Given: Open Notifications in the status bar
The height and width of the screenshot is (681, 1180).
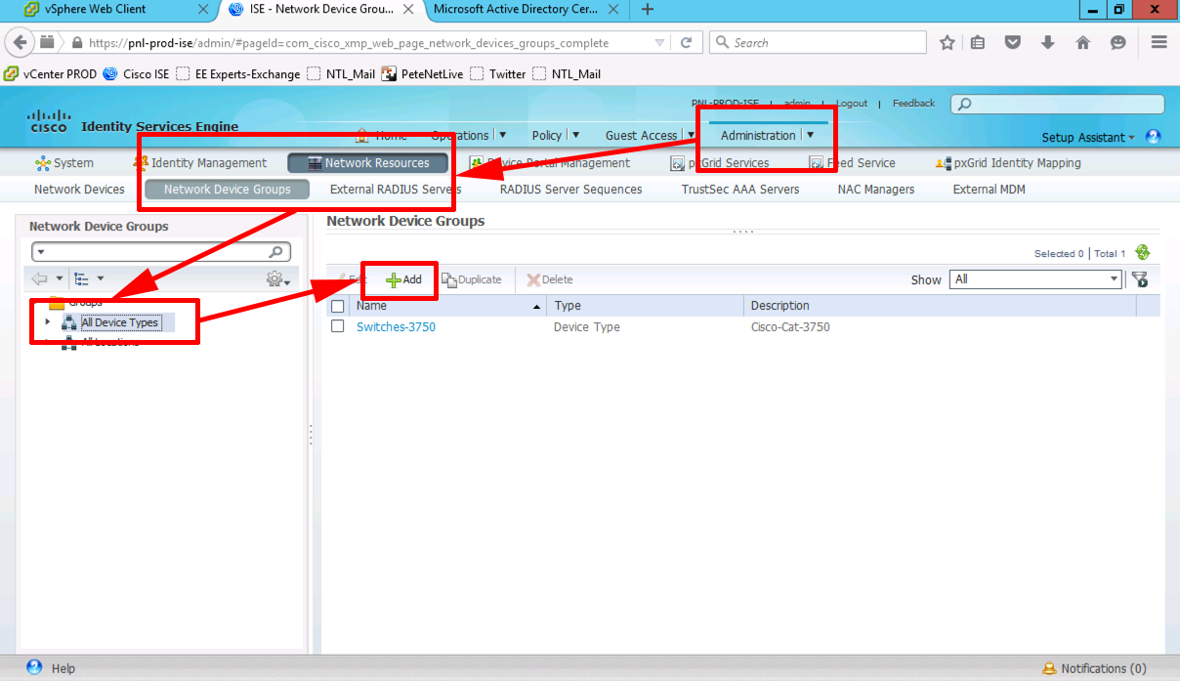Looking at the screenshot, I should pos(1094,668).
